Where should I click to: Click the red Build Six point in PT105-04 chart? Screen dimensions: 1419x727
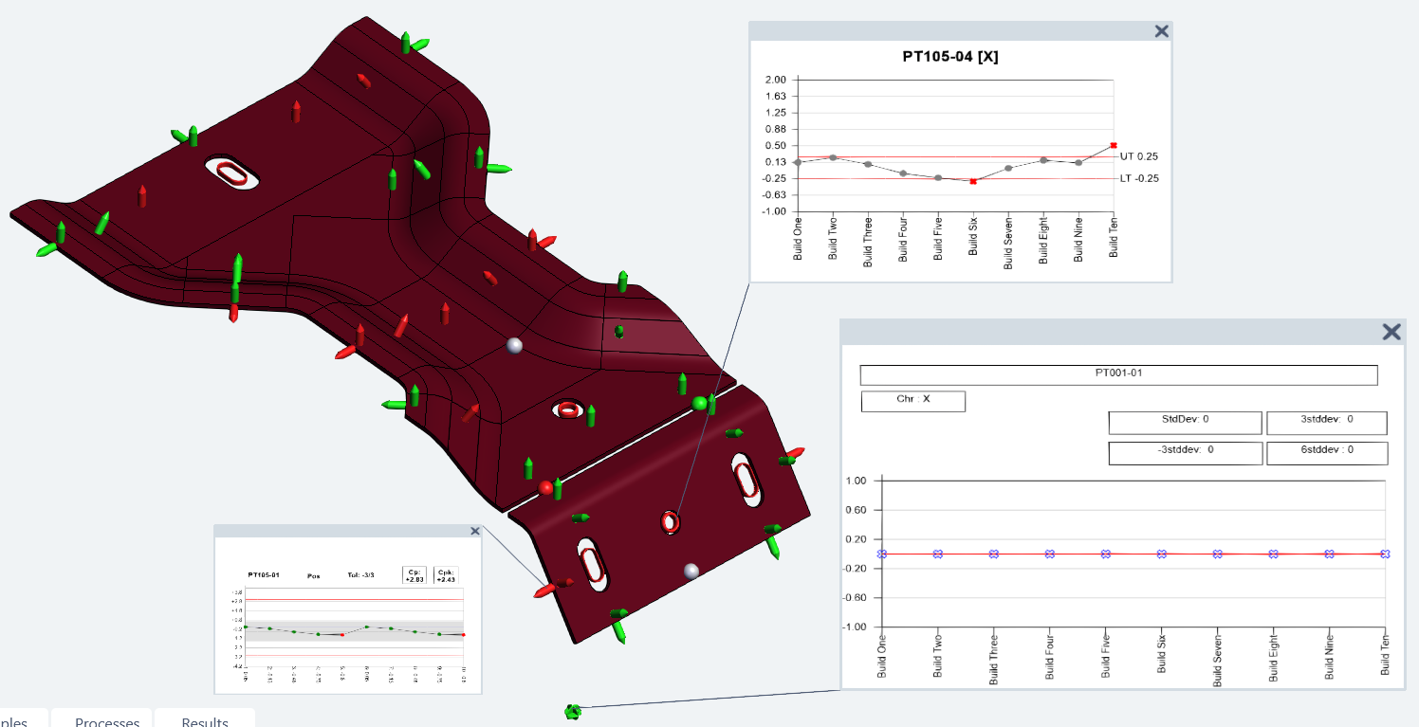click(x=973, y=181)
